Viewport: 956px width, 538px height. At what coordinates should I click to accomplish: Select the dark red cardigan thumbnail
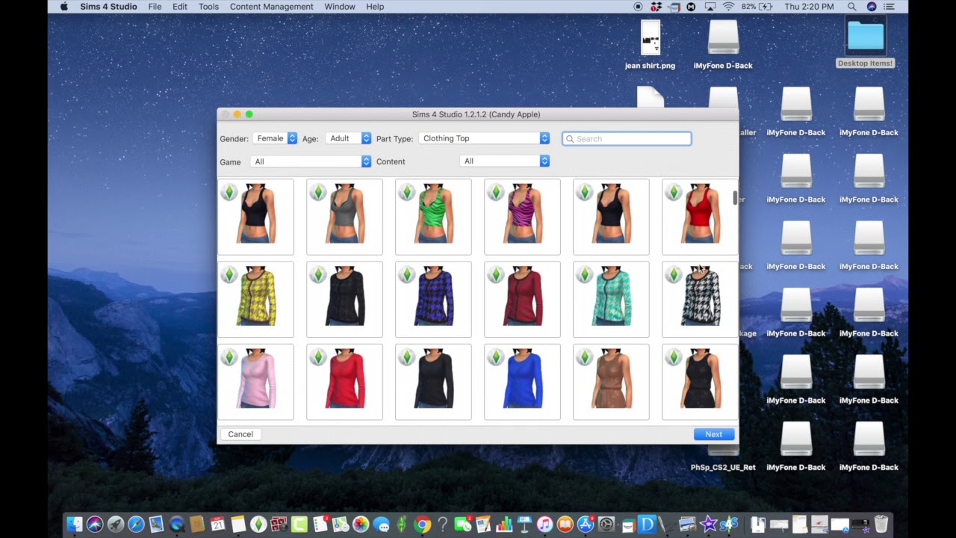point(522,300)
